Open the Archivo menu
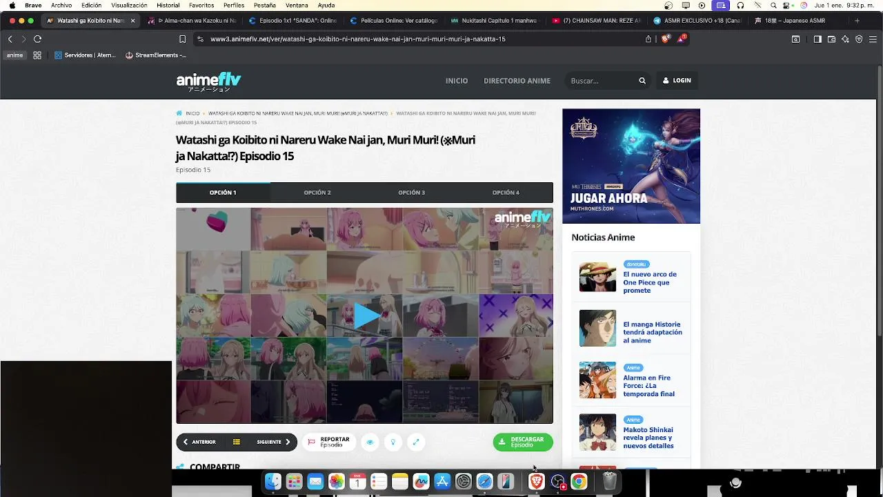This screenshot has width=883, height=497. click(61, 5)
